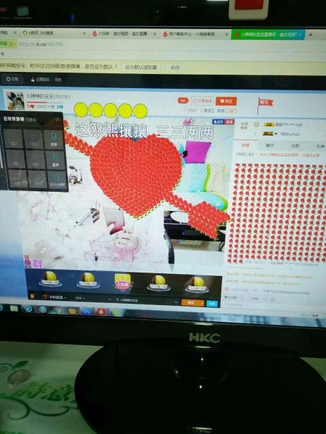Open the red flag icon near the header
The image size is (326, 434).
(265, 104)
